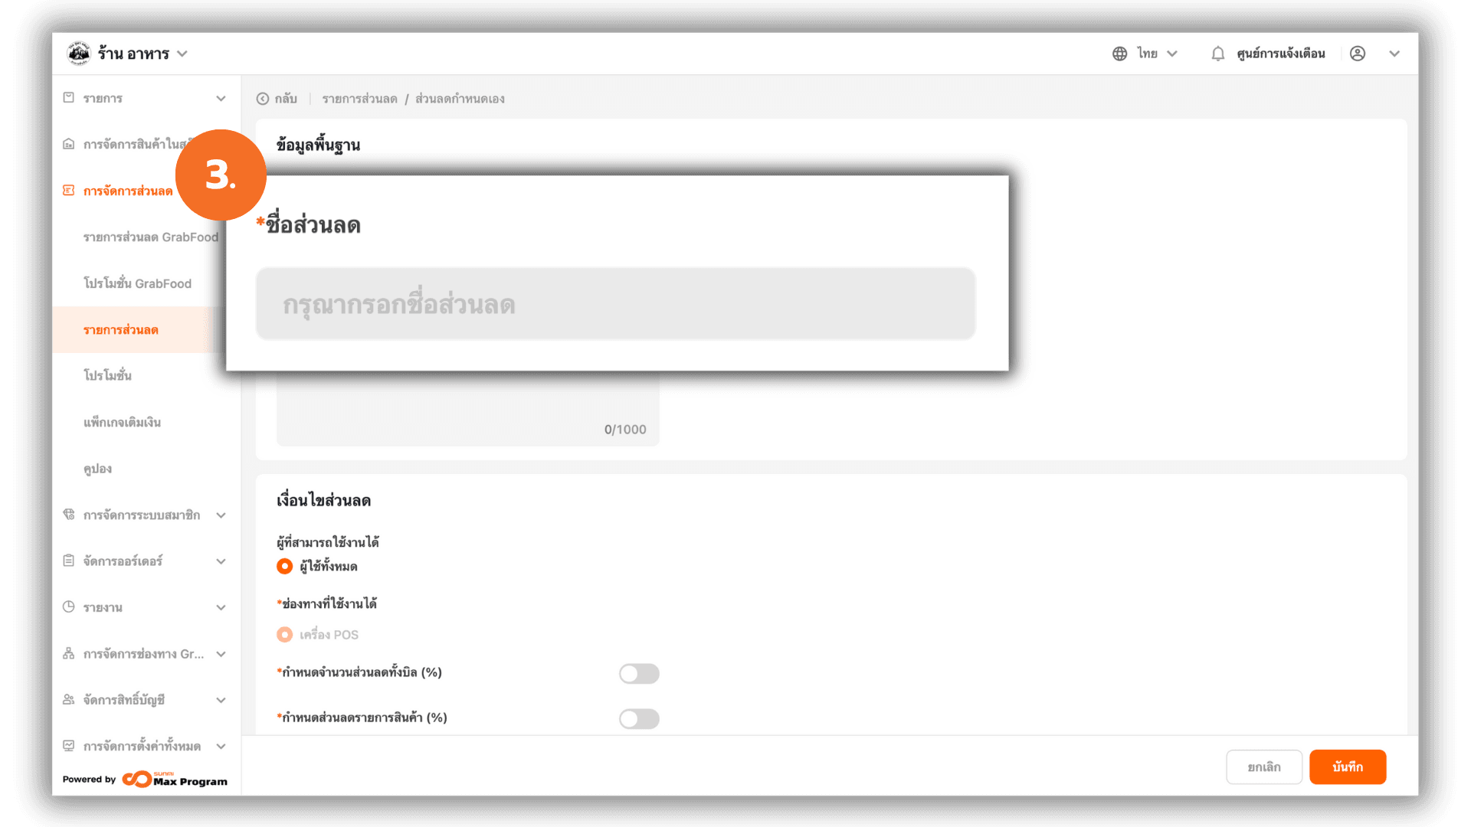The image size is (1471, 827).
Task: Select คูปอง in the sidebar
Action: point(97,469)
